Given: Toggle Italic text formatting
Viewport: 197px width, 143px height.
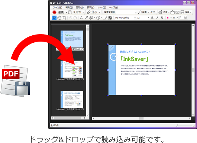Looking at the screenshot, I should coord(157,18).
